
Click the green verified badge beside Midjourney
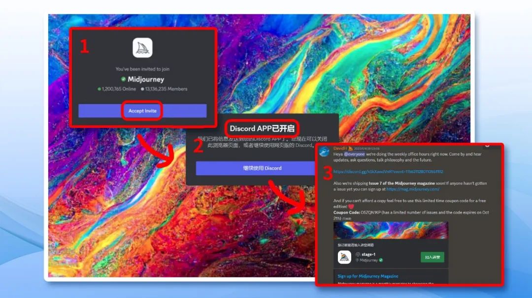tap(123, 79)
